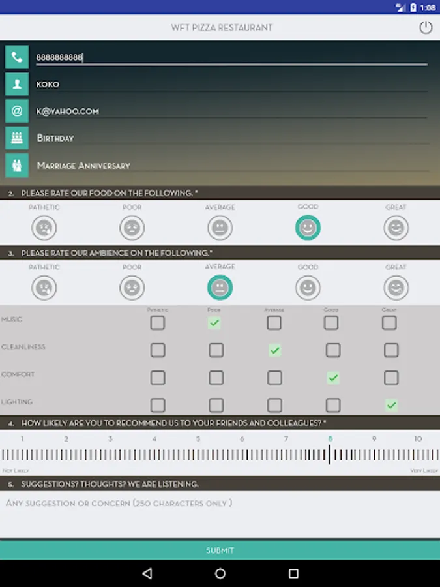Check Comfort Average checkbox
The width and height of the screenshot is (440, 587).
coord(274,378)
